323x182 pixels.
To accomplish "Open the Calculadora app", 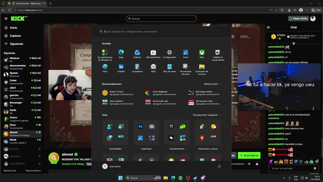I will [x=137, y=68].
